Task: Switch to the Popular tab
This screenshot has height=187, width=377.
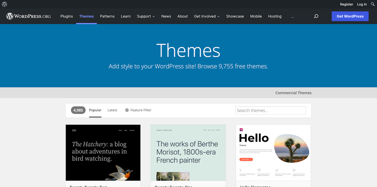Action: pos(95,110)
